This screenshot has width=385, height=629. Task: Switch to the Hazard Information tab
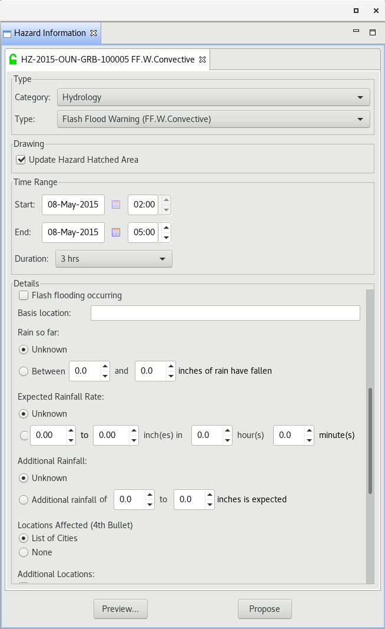[50, 33]
